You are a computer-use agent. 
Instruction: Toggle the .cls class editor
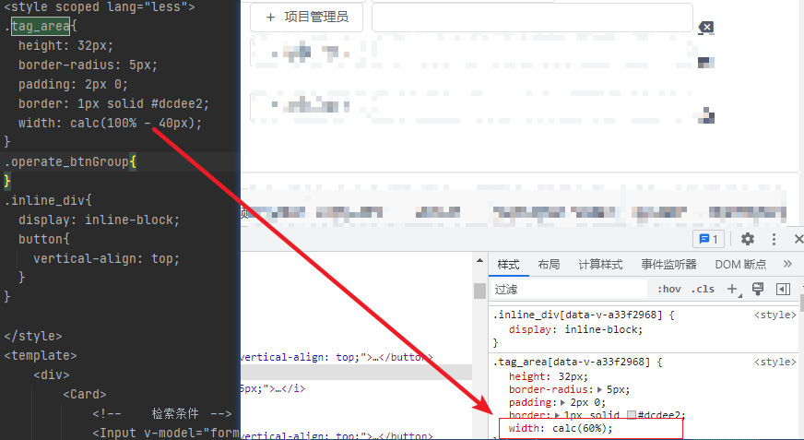703,290
